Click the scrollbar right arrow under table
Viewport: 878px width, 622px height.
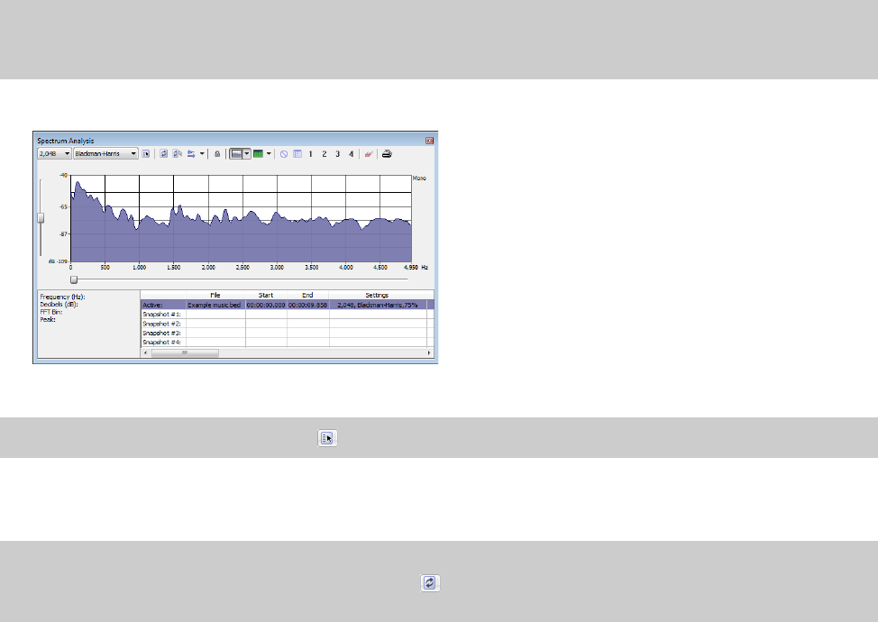click(x=429, y=352)
